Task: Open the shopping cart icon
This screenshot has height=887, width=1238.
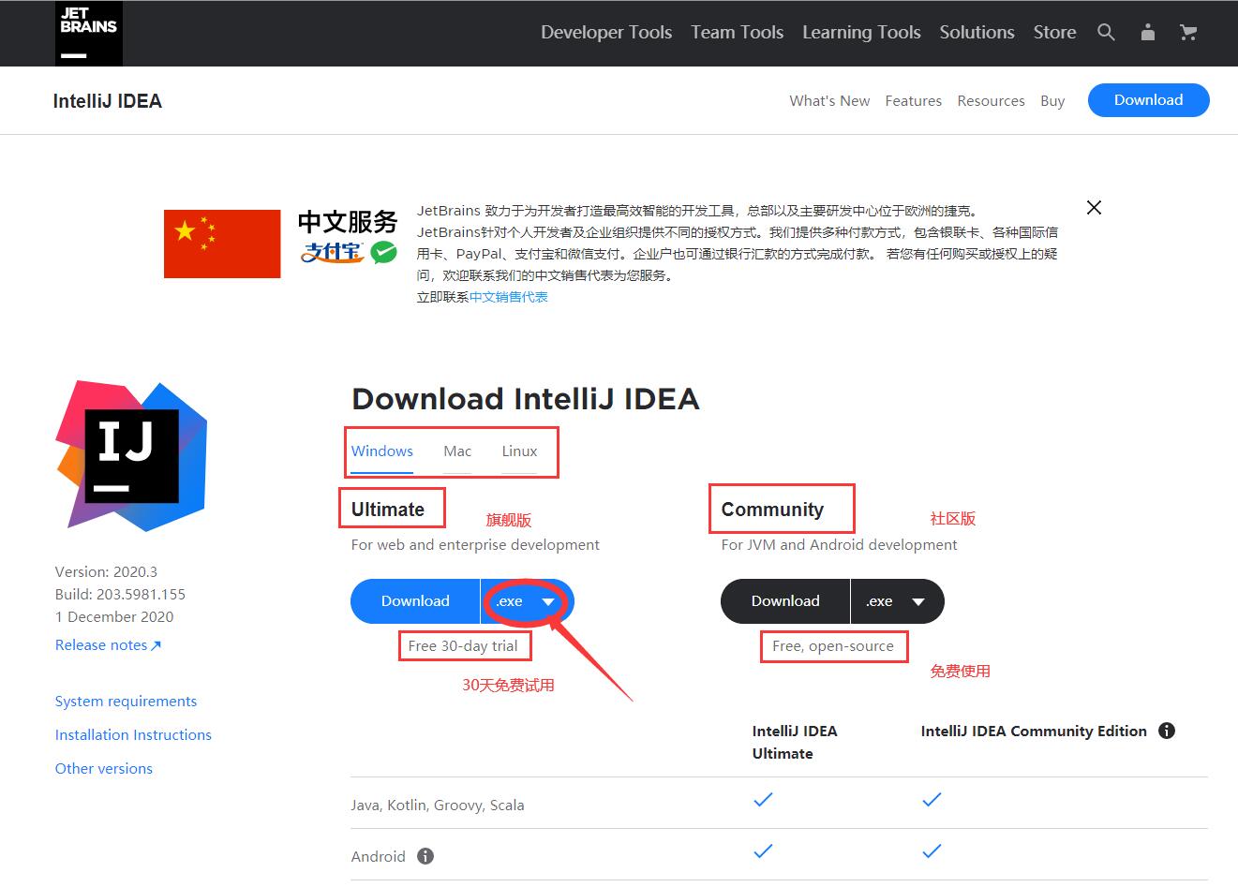Action: coord(1188,33)
